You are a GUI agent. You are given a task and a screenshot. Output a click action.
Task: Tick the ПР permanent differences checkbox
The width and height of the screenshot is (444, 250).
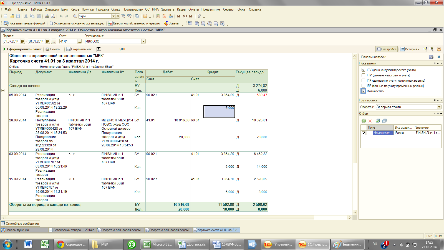tap(363, 81)
